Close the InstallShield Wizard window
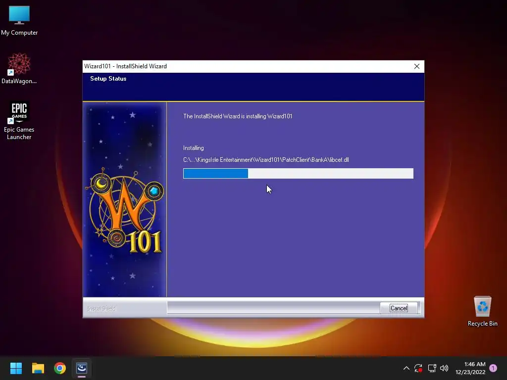This screenshot has width=507, height=380. 417,66
